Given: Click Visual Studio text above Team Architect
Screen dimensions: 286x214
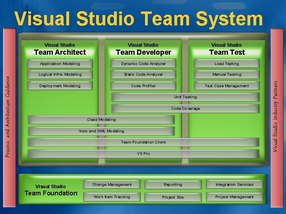Looking at the screenshot, I should coord(60,45).
